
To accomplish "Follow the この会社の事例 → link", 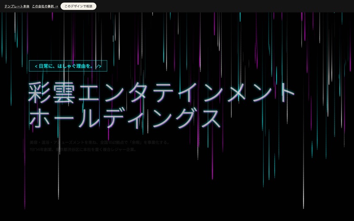I will pos(45,6).
